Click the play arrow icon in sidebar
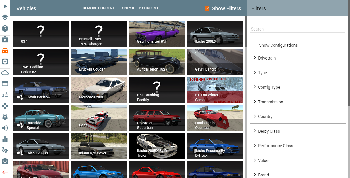Image resolution: width=350 pixels, height=178 pixels. pos(5,6)
